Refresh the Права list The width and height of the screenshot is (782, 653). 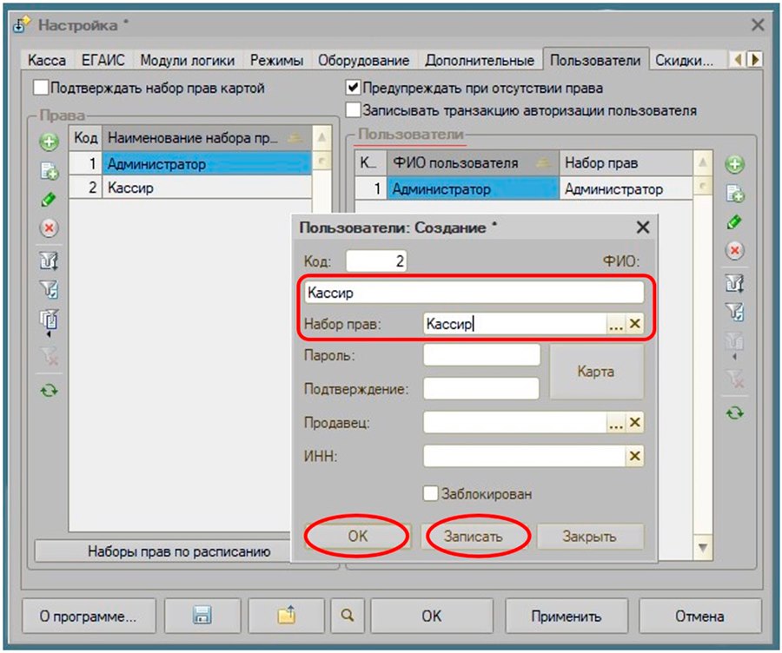pos(49,390)
